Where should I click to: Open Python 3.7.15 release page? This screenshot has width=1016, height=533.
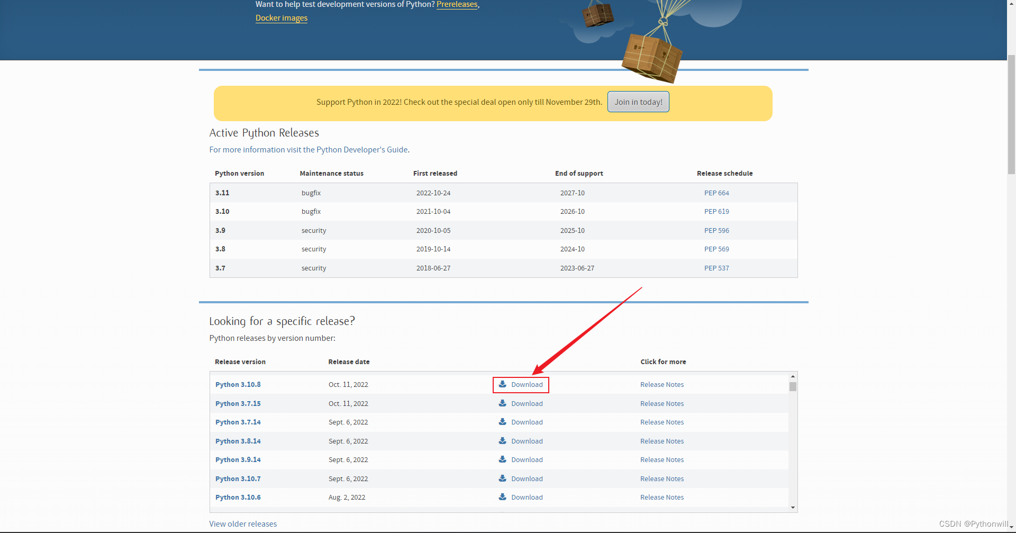pos(238,404)
